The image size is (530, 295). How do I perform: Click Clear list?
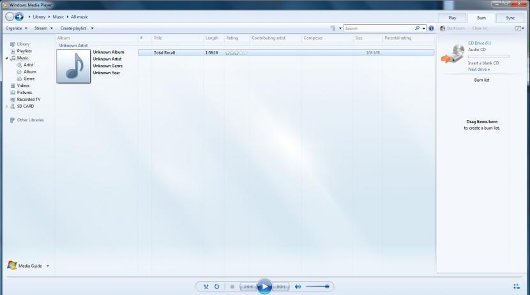click(480, 28)
